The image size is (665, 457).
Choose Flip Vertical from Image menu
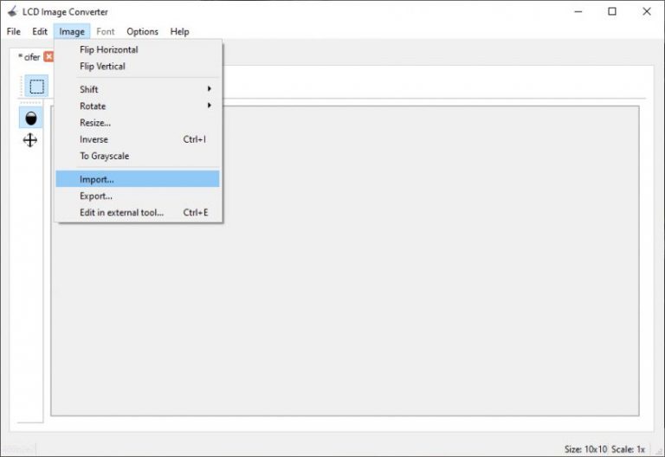point(102,66)
